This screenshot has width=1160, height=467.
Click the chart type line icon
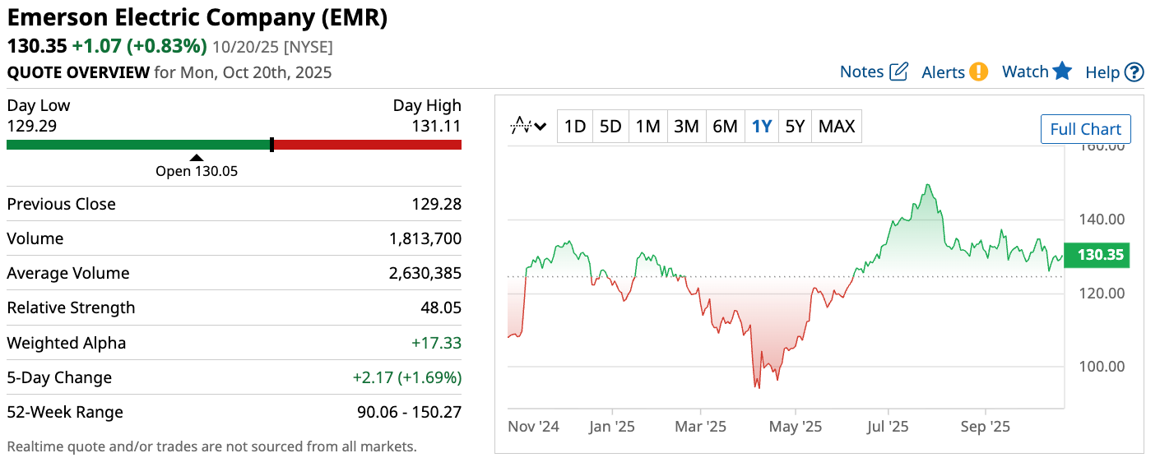point(521,126)
